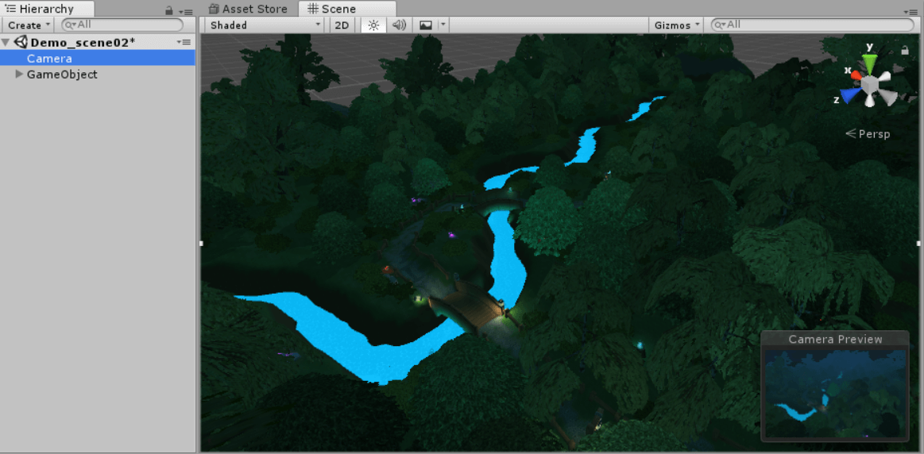Screen dimensions: 924x454
Task: Toggle scene lighting sun icon
Action: click(373, 25)
